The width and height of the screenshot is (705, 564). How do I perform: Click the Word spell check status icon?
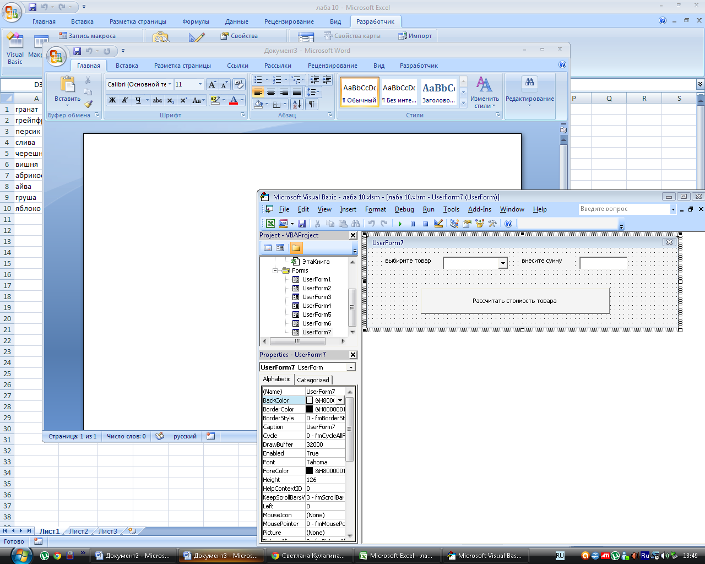click(160, 436)
